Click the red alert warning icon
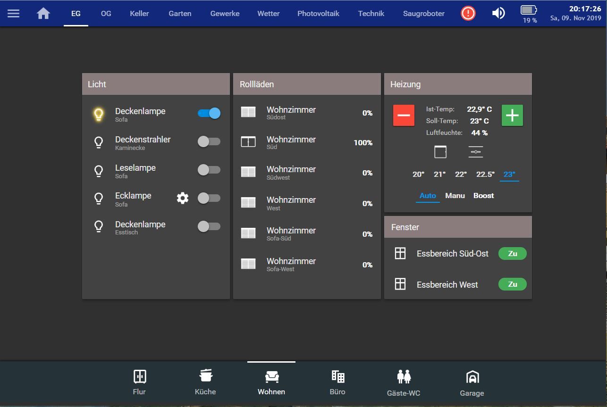Screen dimensions: 607x407 468,13
